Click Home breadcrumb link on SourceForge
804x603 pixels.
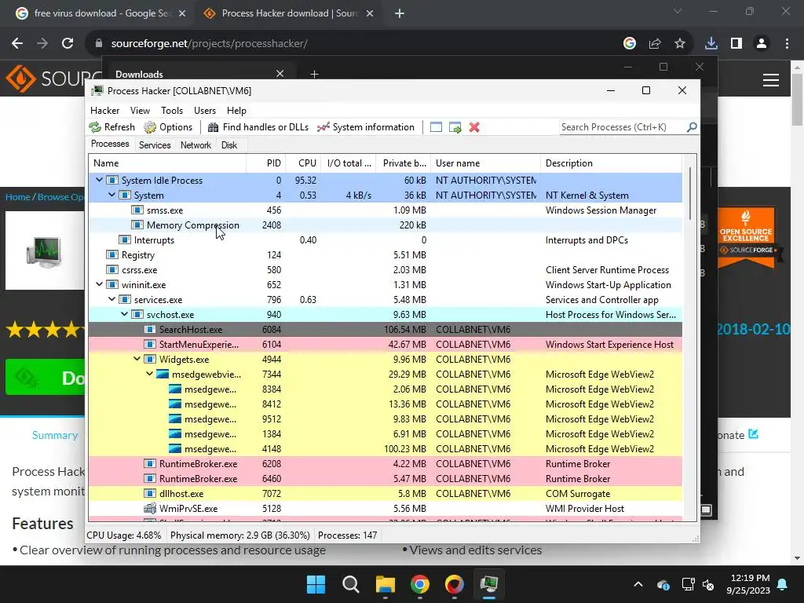[18, 197]
